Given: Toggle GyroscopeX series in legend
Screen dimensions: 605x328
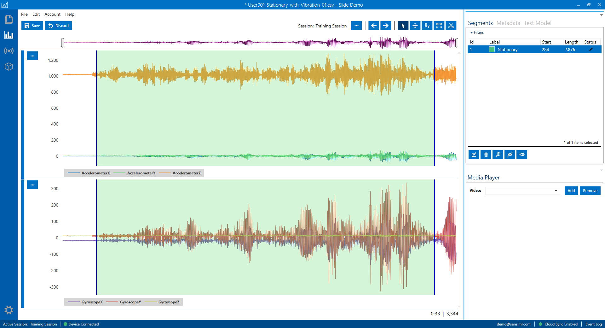Looking at the screenshot, I should [85, 302].
